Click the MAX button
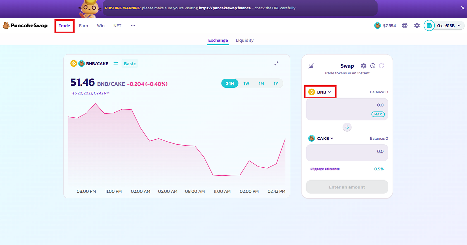467x245 pixels. [378, 114]
